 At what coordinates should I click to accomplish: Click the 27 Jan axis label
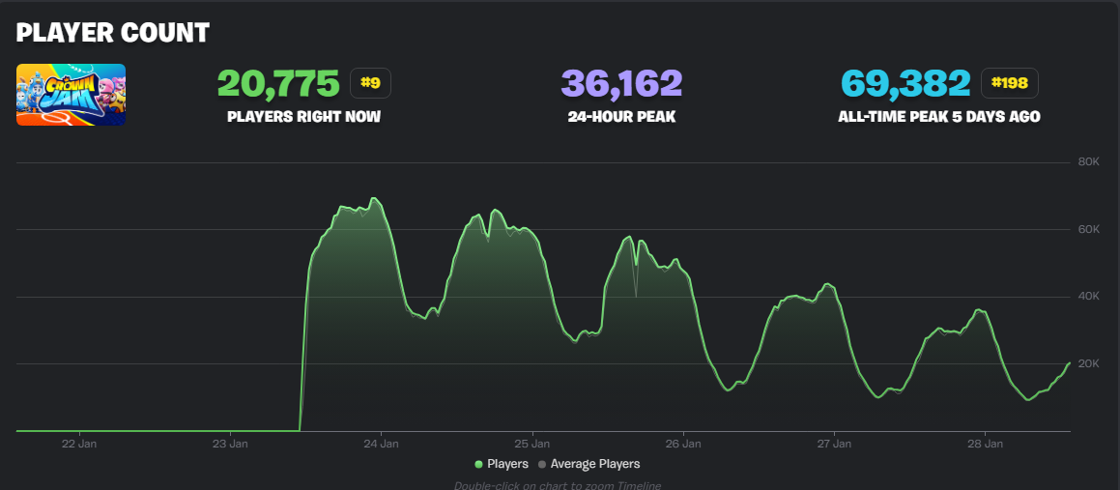tap(834, 444)
